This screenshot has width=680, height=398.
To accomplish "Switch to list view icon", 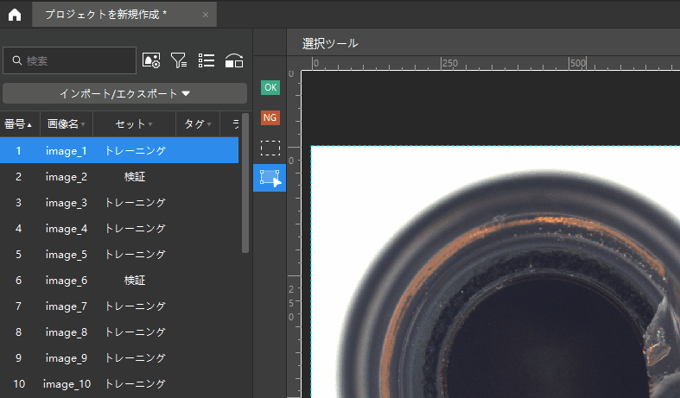I will pos(207,60).
